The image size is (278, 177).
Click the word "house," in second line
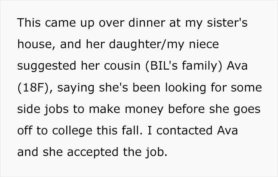[x=36, y=44]
